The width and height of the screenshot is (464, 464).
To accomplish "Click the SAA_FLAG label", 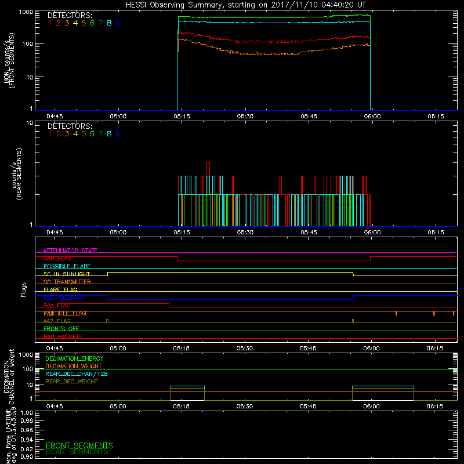I will (x=57, y=306).
